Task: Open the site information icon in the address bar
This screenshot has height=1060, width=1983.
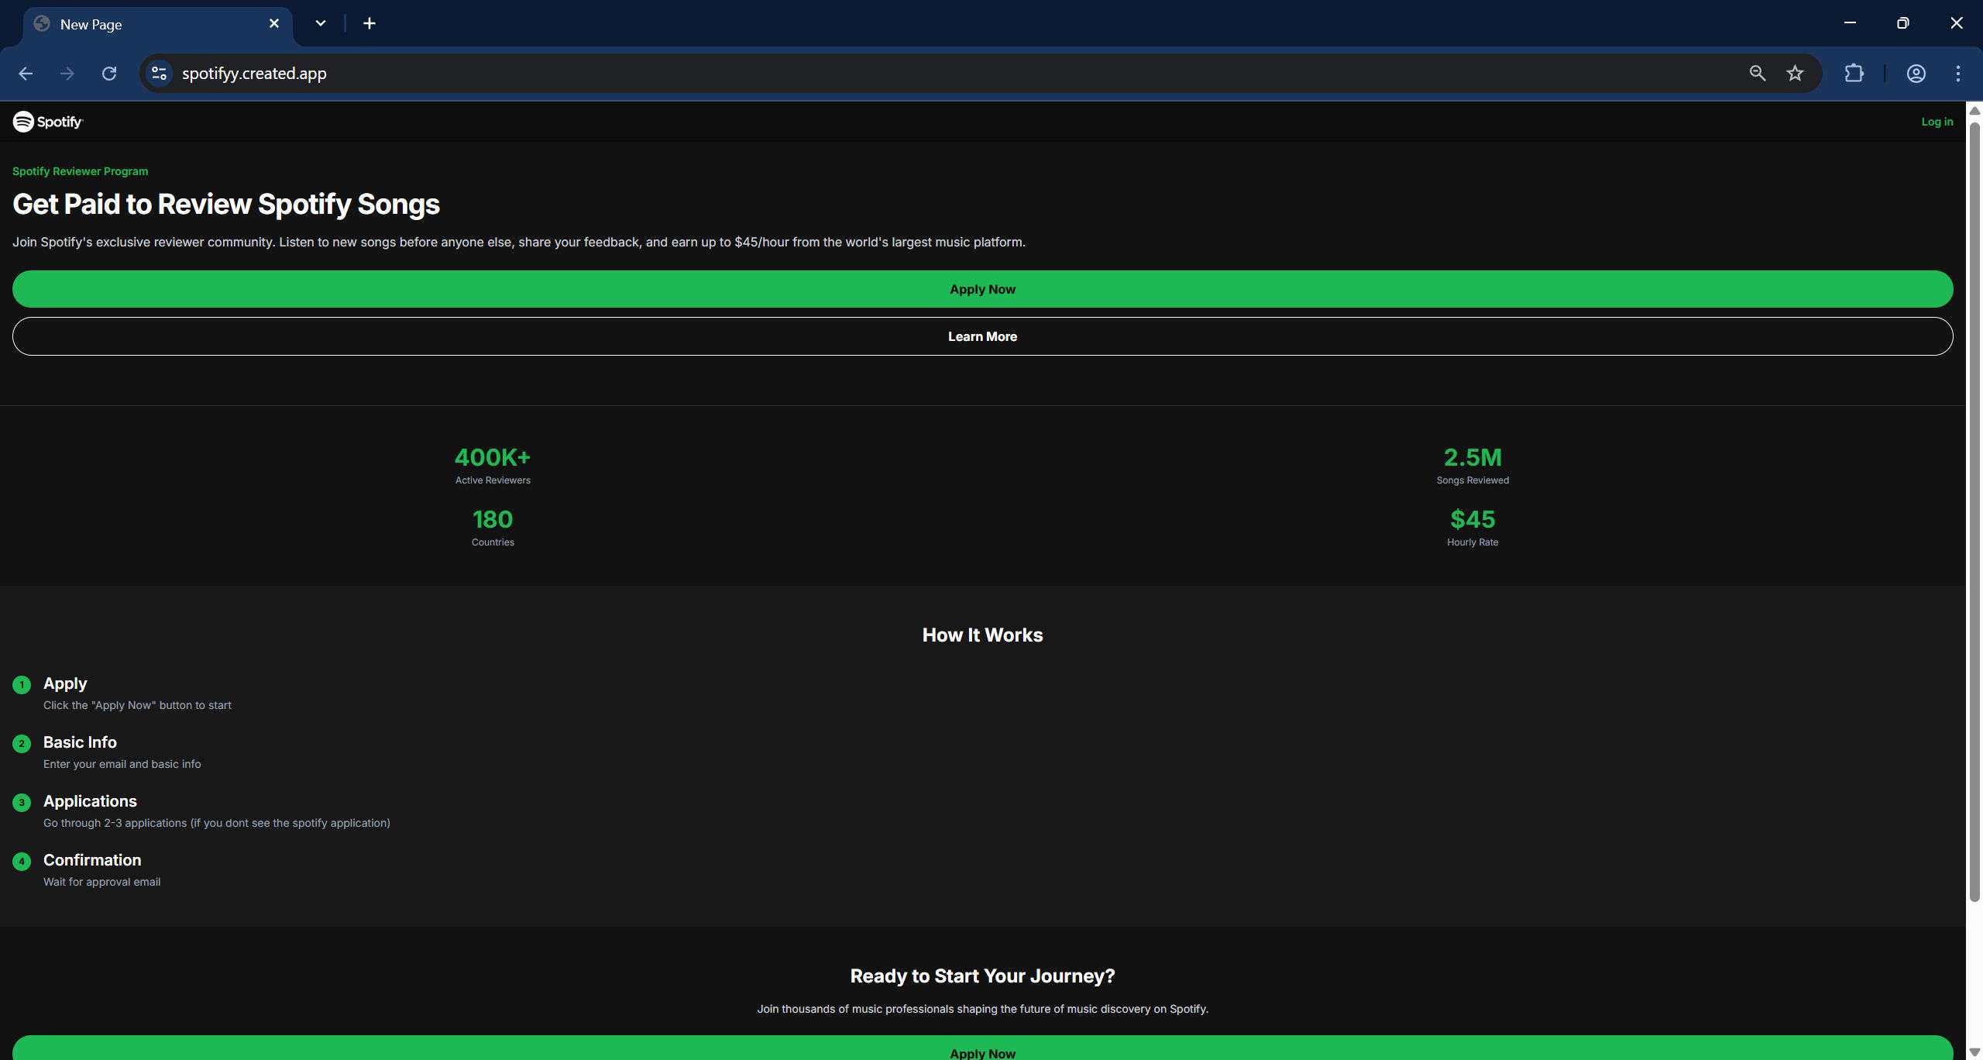Action: (x=159, y=74)
